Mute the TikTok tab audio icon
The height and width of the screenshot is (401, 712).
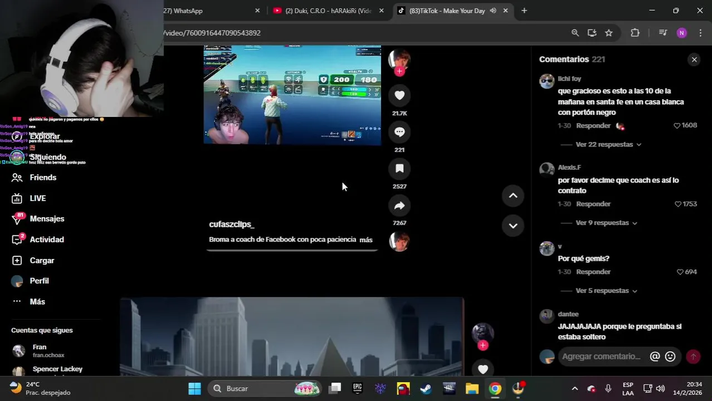point(493,11)
